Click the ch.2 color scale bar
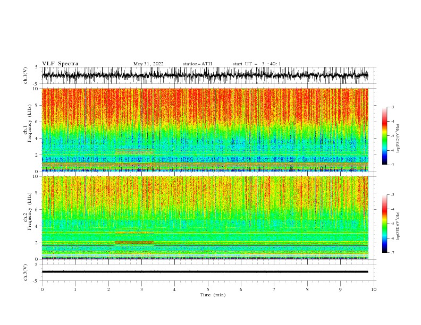Image resolution: width=421 pixels, height=325 pixels. coord(385,224)
